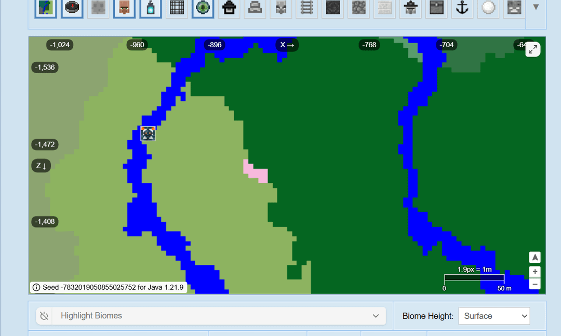This screenshot has width=561, height=336.
Task: Click the trial chamber marker on map
Action: 148,134
